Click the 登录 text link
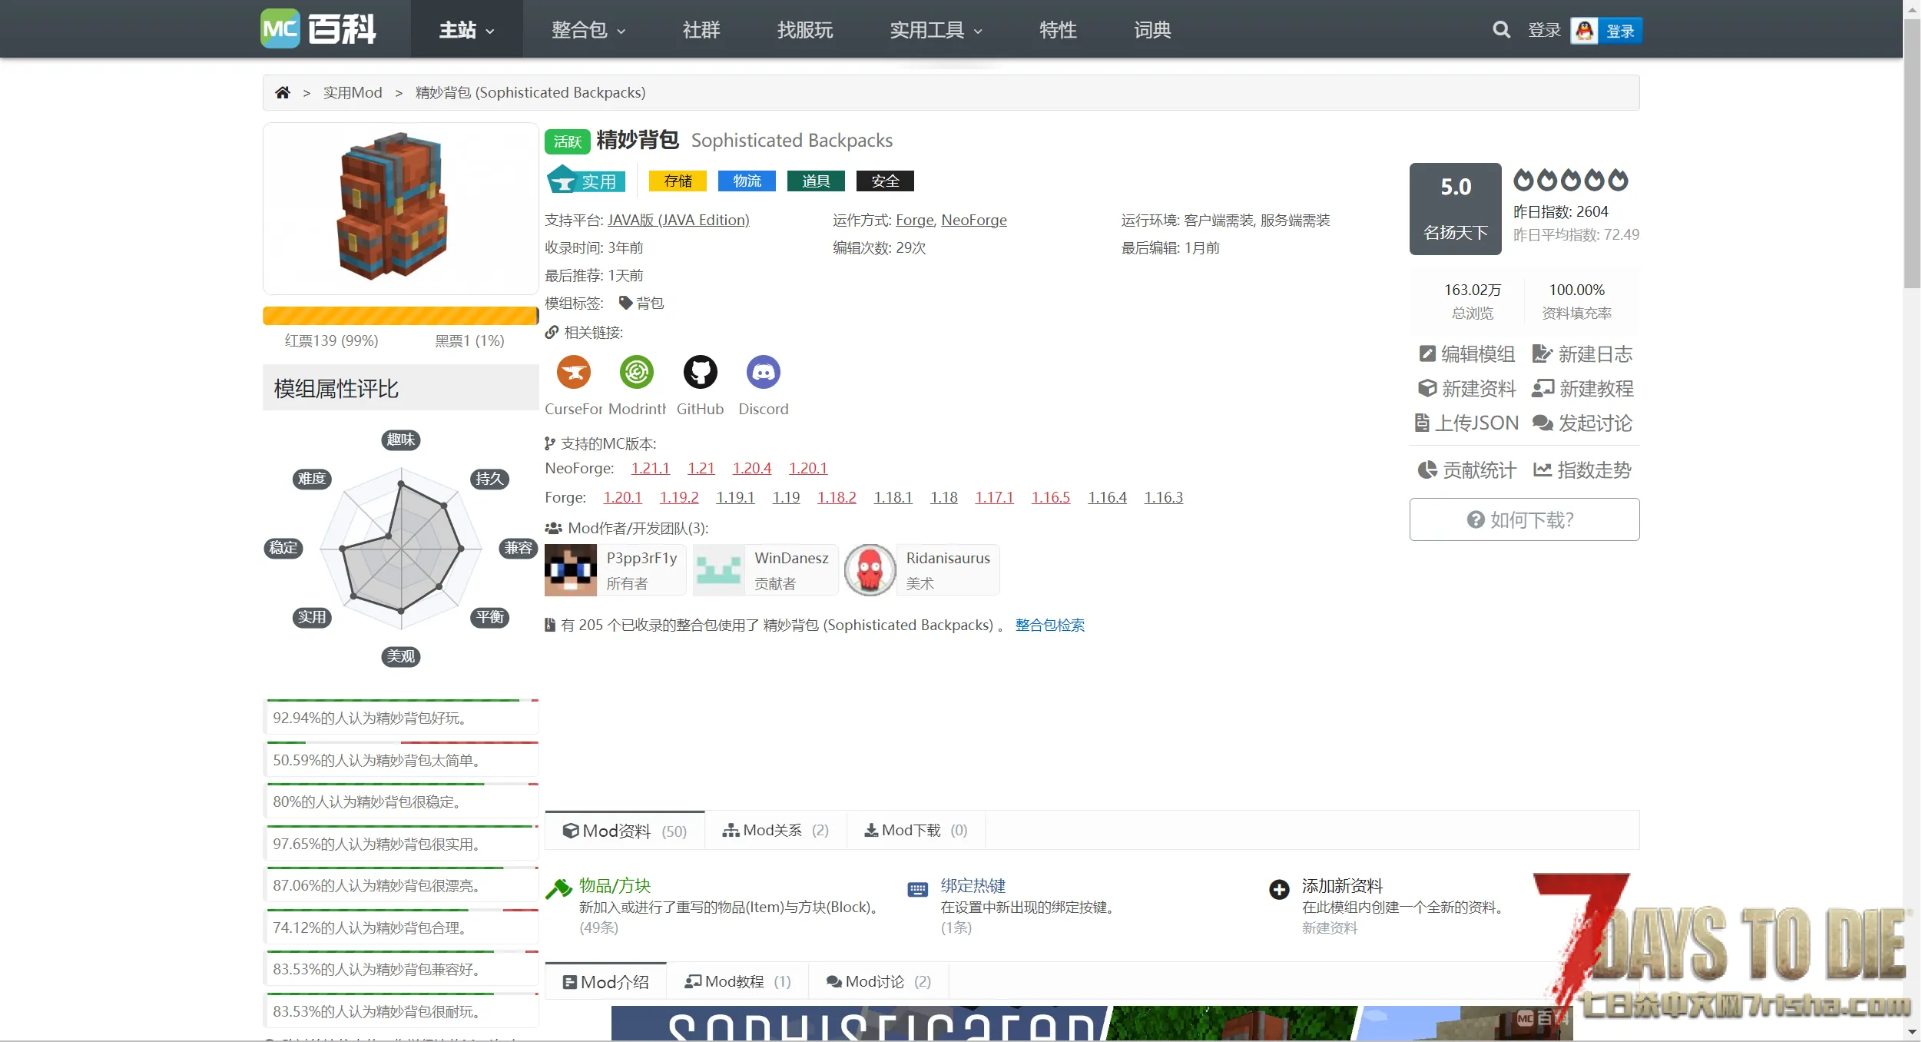The width and height of the screenshot is (1922, 1042). point(1544,30)
